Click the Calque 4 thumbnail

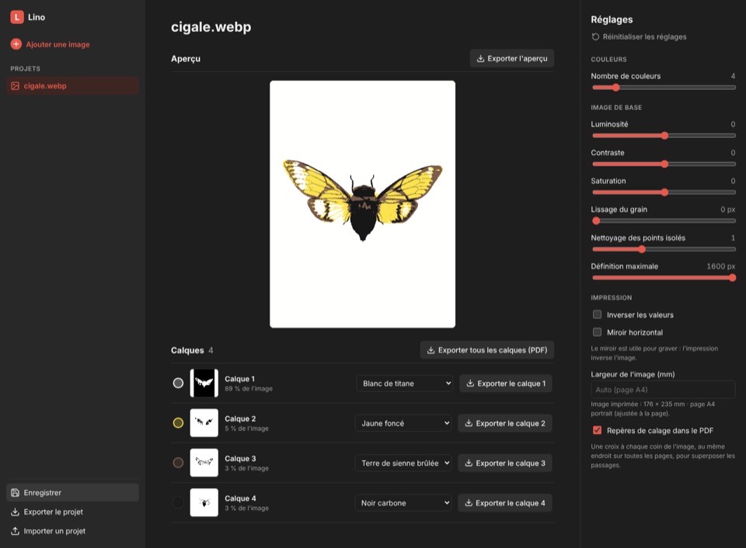(204, 502)
